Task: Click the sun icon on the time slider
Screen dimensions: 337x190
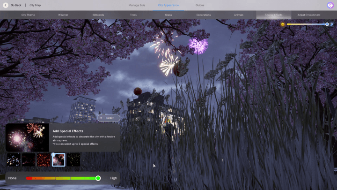Action: pyautogui.click(x=283, y=24)
